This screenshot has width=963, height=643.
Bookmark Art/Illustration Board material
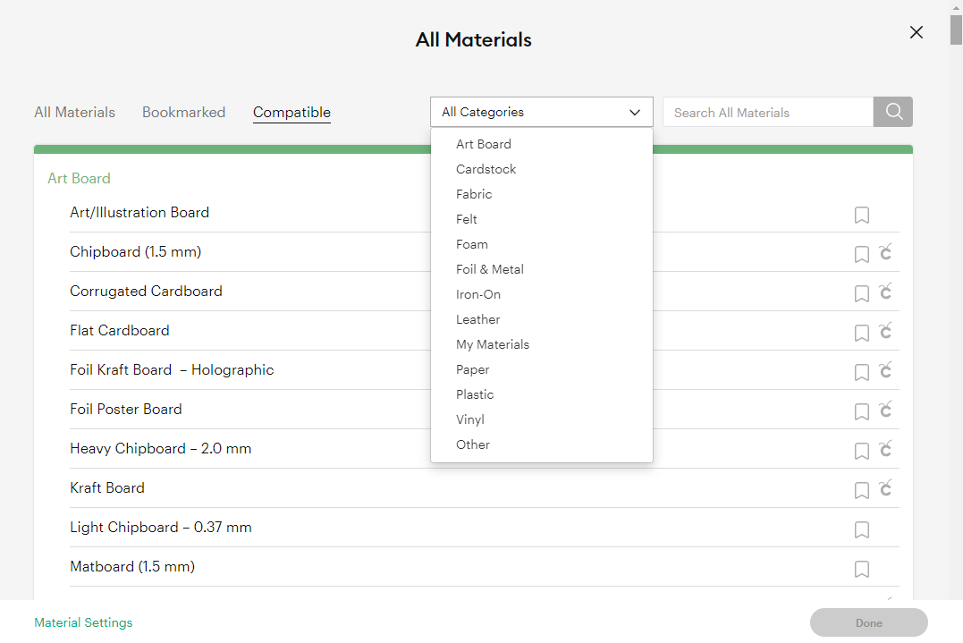(861, 215)
